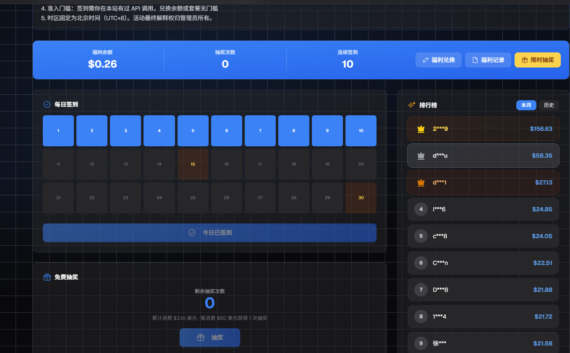570x353 pixels.
Task: Click the highlighted day 30 bonus tile
Action: tap(361, 198)
